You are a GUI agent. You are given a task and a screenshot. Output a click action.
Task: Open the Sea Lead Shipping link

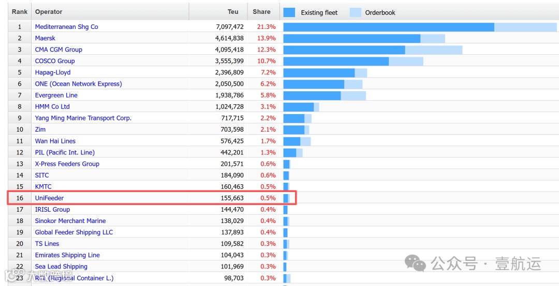(61, 266)
